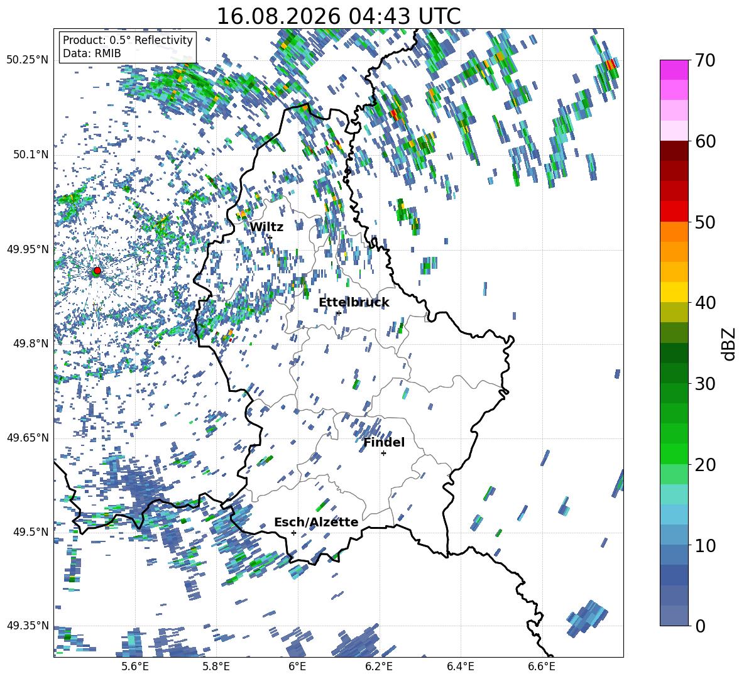Viewport: 744px width, 679px height.
Task: Pick the green 20 dBZ colorbar segment
Action: (674, 454)
